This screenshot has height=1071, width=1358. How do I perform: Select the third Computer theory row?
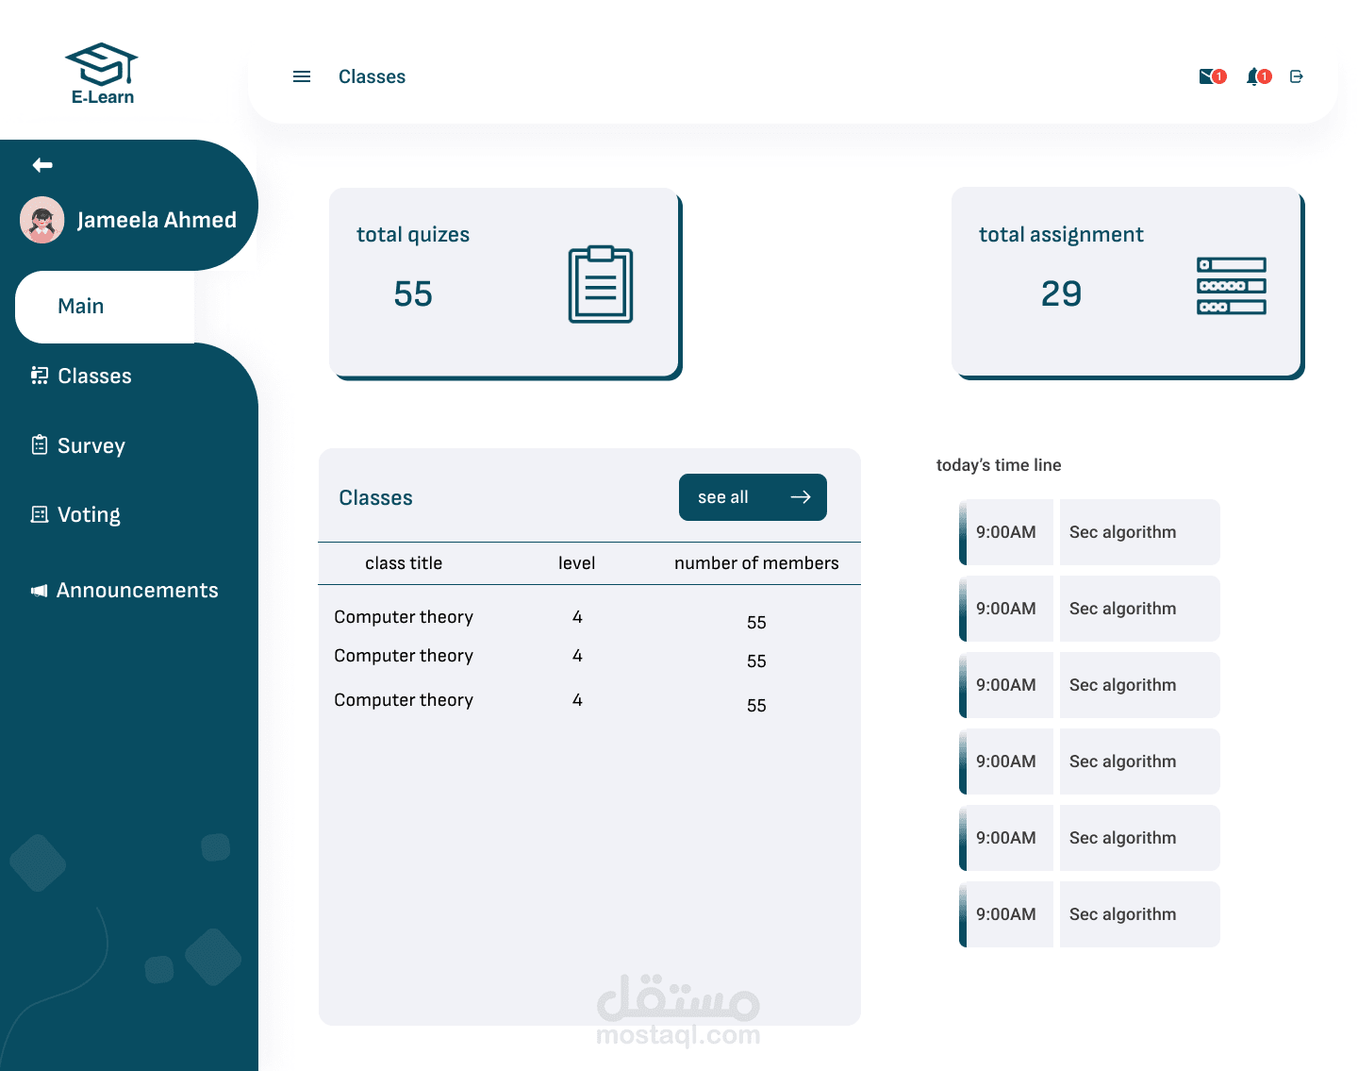589,701
